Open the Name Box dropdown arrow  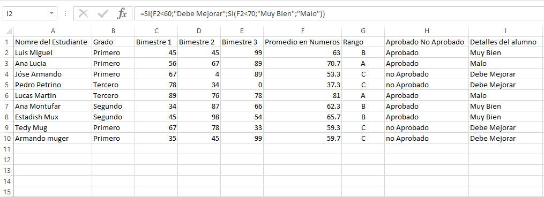click(x=51, y=13)
